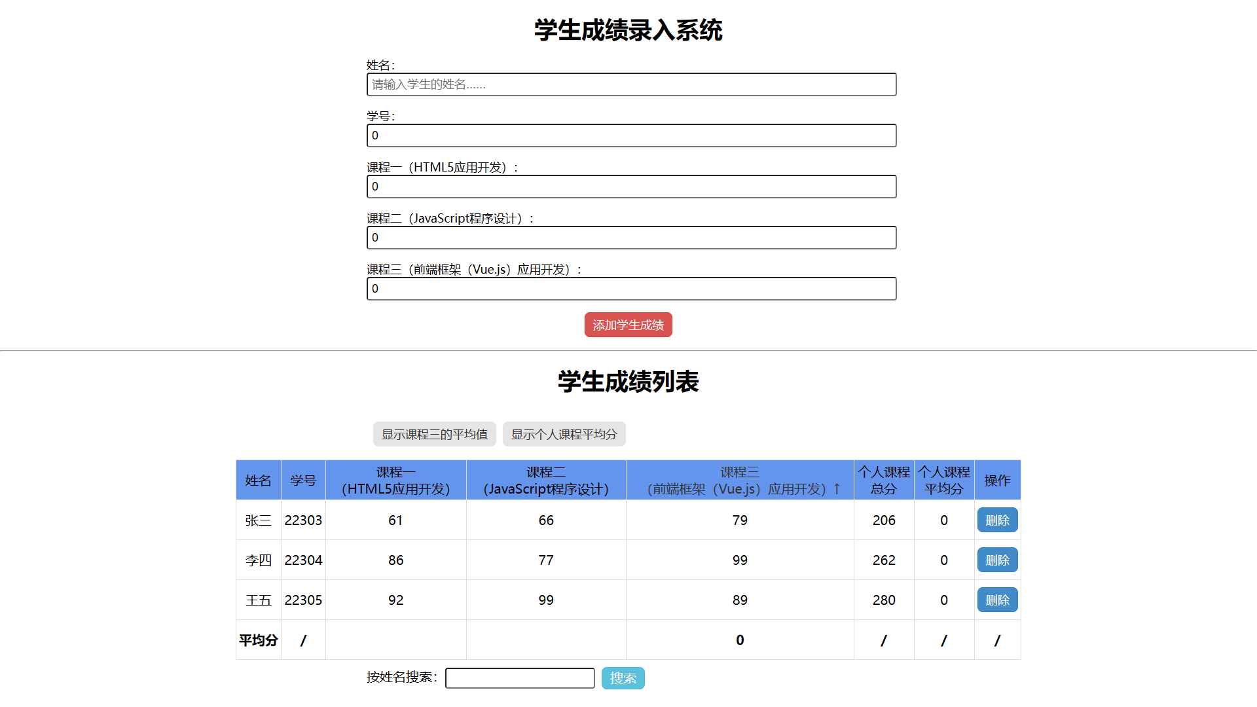Click 李四's total score 262 cell

(x=883, y=560)
